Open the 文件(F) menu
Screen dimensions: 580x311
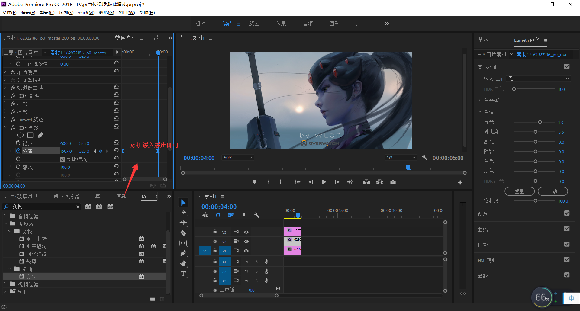tap(9, 12)
